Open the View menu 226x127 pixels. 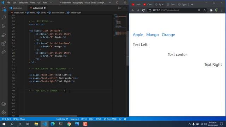(x=32, y=2)
